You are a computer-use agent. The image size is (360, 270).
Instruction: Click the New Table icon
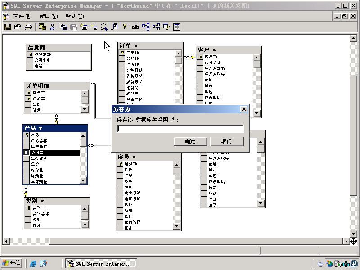84,27
